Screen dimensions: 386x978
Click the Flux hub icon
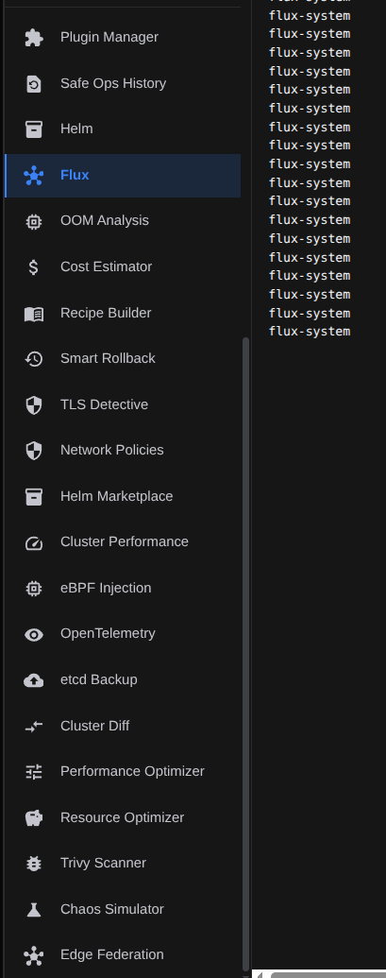(x=34, y=175)
